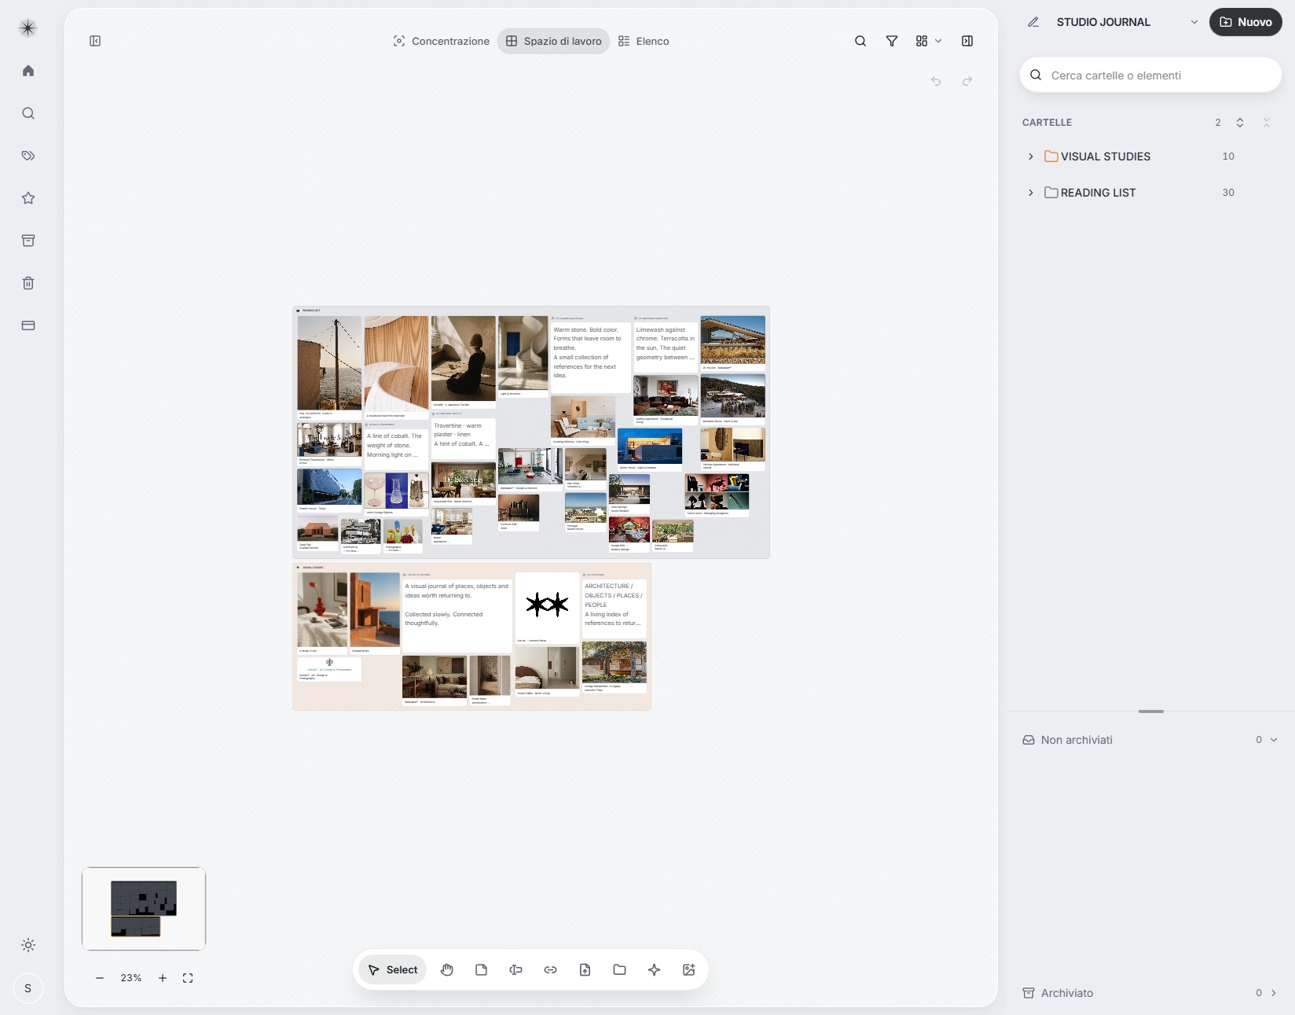Screen dimensions: 1295x1015
Task: Expand the Non archiviati section
Action: 1274,740
